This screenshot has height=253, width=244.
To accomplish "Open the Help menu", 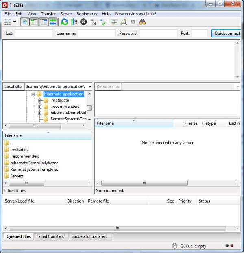I will pyautogui.click(x=106, y=14).
